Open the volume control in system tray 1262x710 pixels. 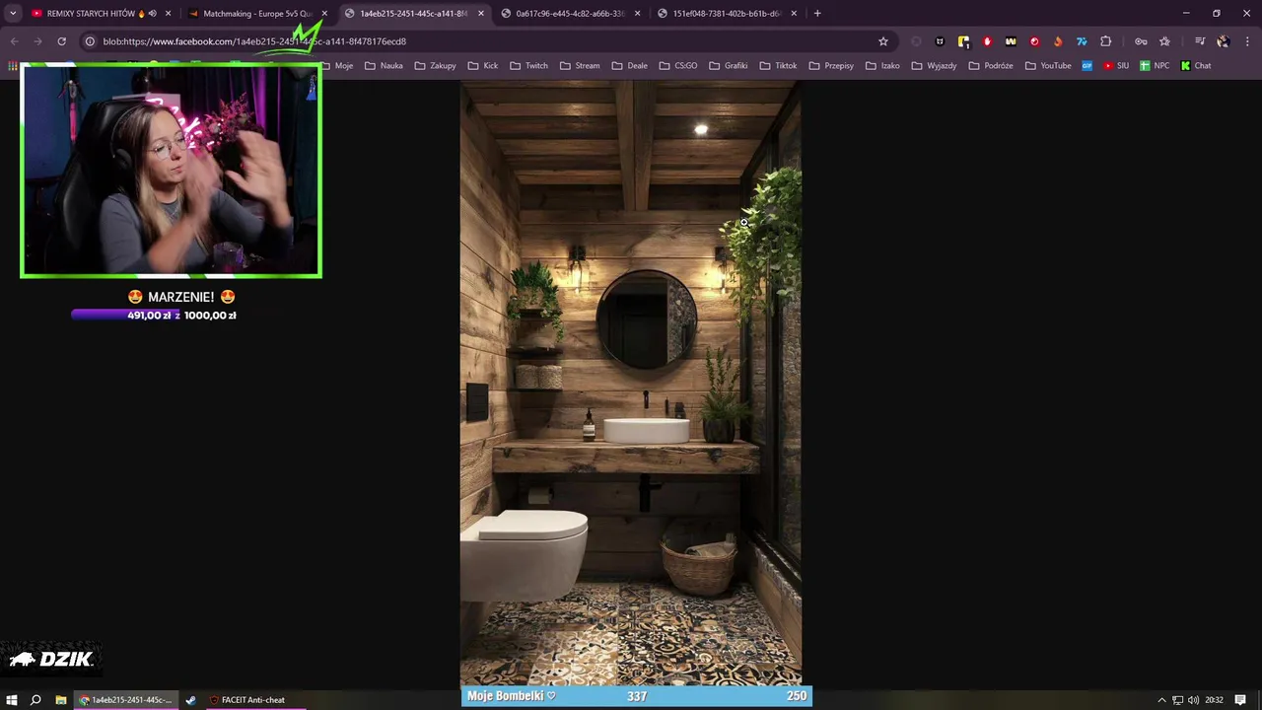[1193, 700]
